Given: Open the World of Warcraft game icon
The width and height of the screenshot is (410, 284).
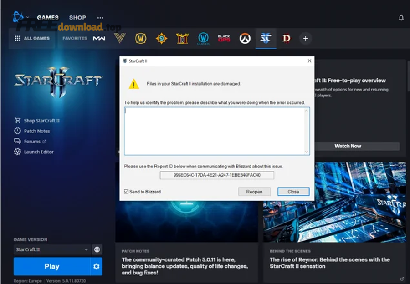Looking at the screenshot, I should [x=141, y=39].
